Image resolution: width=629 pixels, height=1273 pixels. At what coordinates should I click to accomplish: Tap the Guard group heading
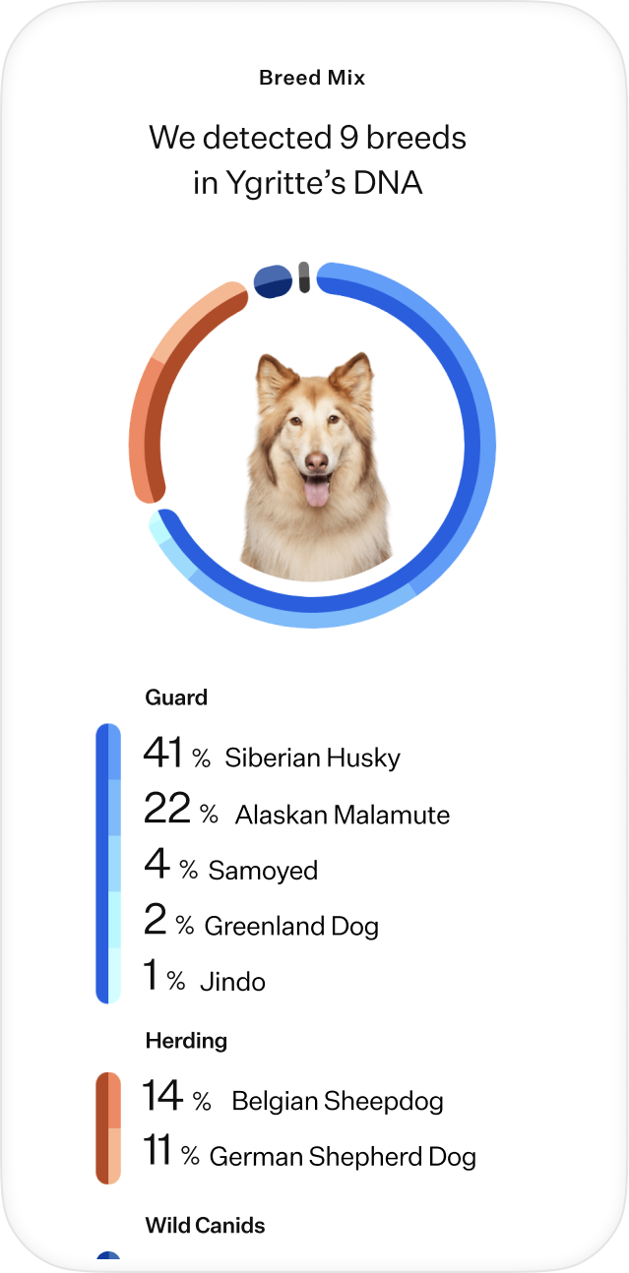(176, 697)
